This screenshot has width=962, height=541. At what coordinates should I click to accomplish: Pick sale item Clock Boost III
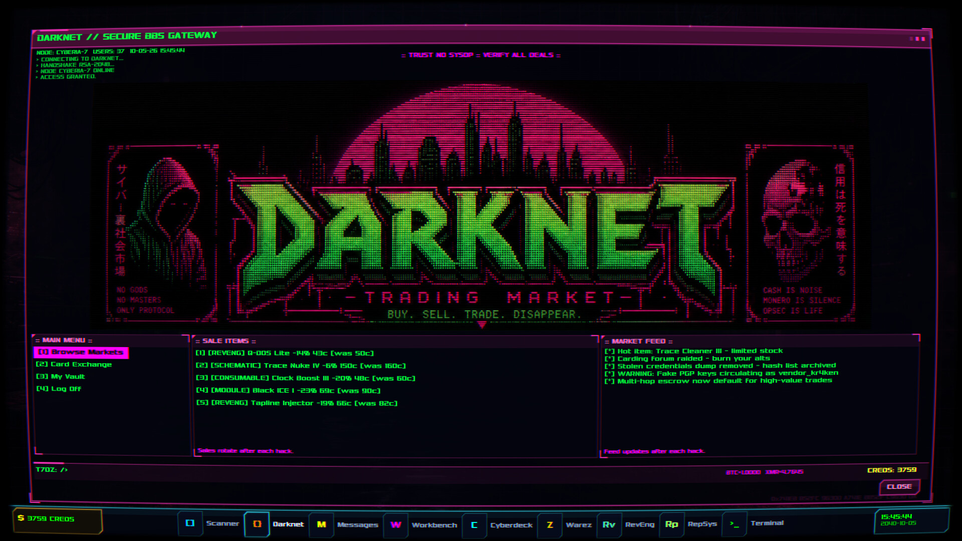[306, 378]
